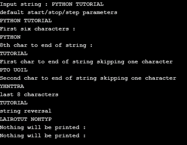Screen dimensions: 187x145
Task: Click the 'string reversal' line
Action: tap(26, 111)
